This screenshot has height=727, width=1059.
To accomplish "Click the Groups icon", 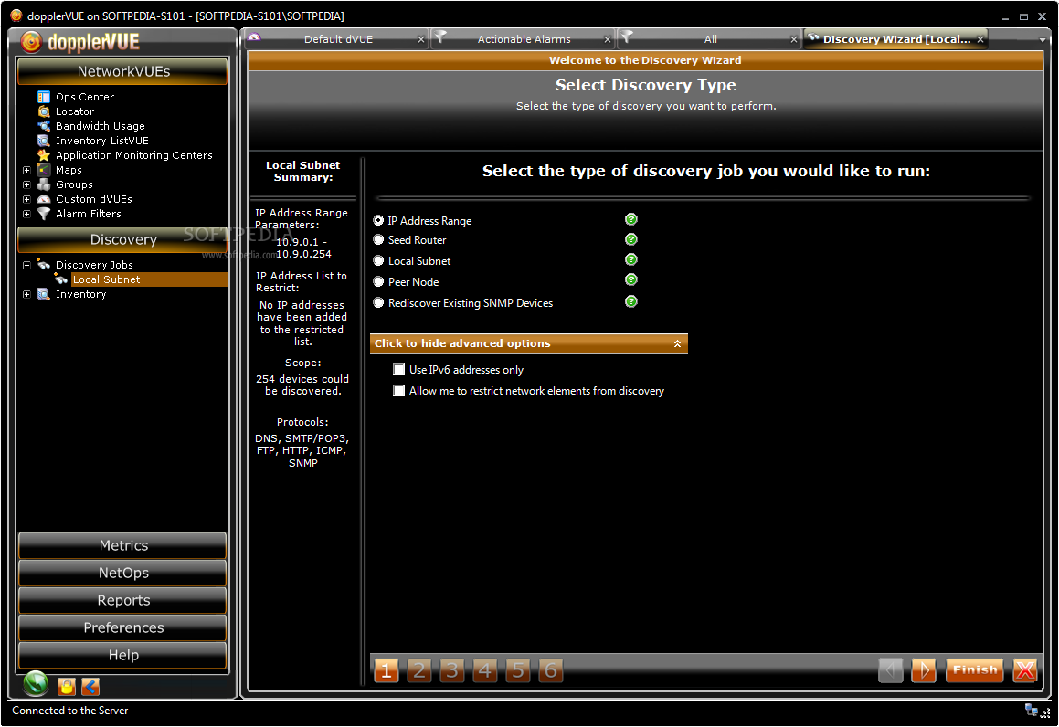I will [x=44, y=184].
